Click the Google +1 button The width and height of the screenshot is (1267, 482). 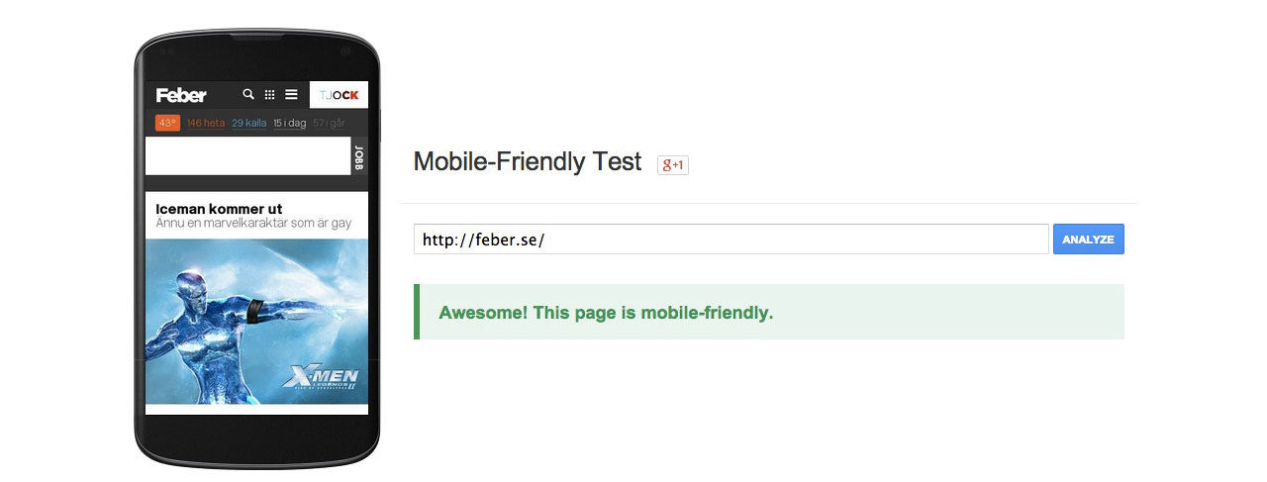[x=673, y=164]
